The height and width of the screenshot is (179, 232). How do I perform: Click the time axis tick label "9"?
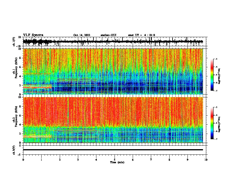[187, 160]
